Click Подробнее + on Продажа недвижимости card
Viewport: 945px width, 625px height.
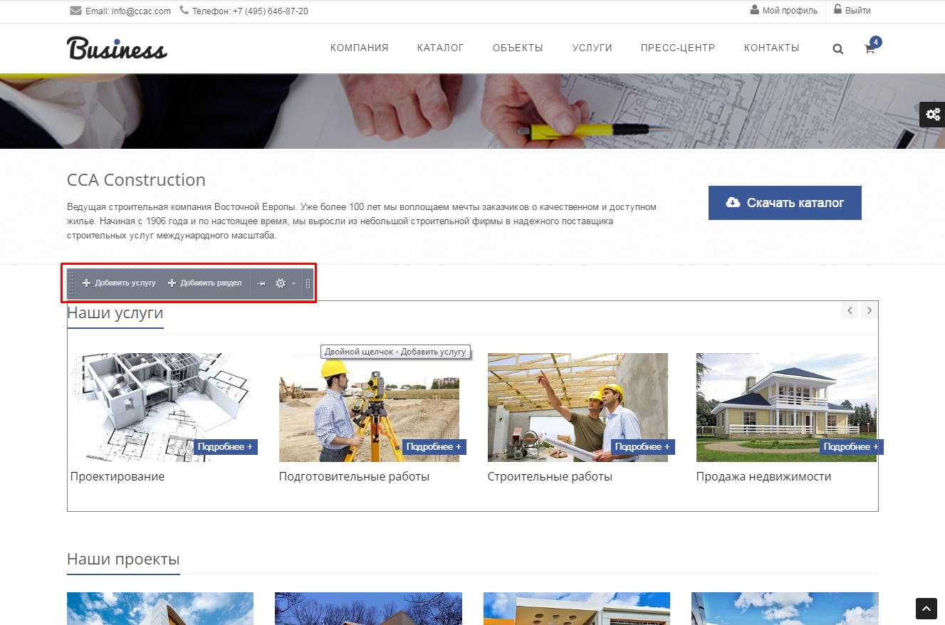point(850,447)
